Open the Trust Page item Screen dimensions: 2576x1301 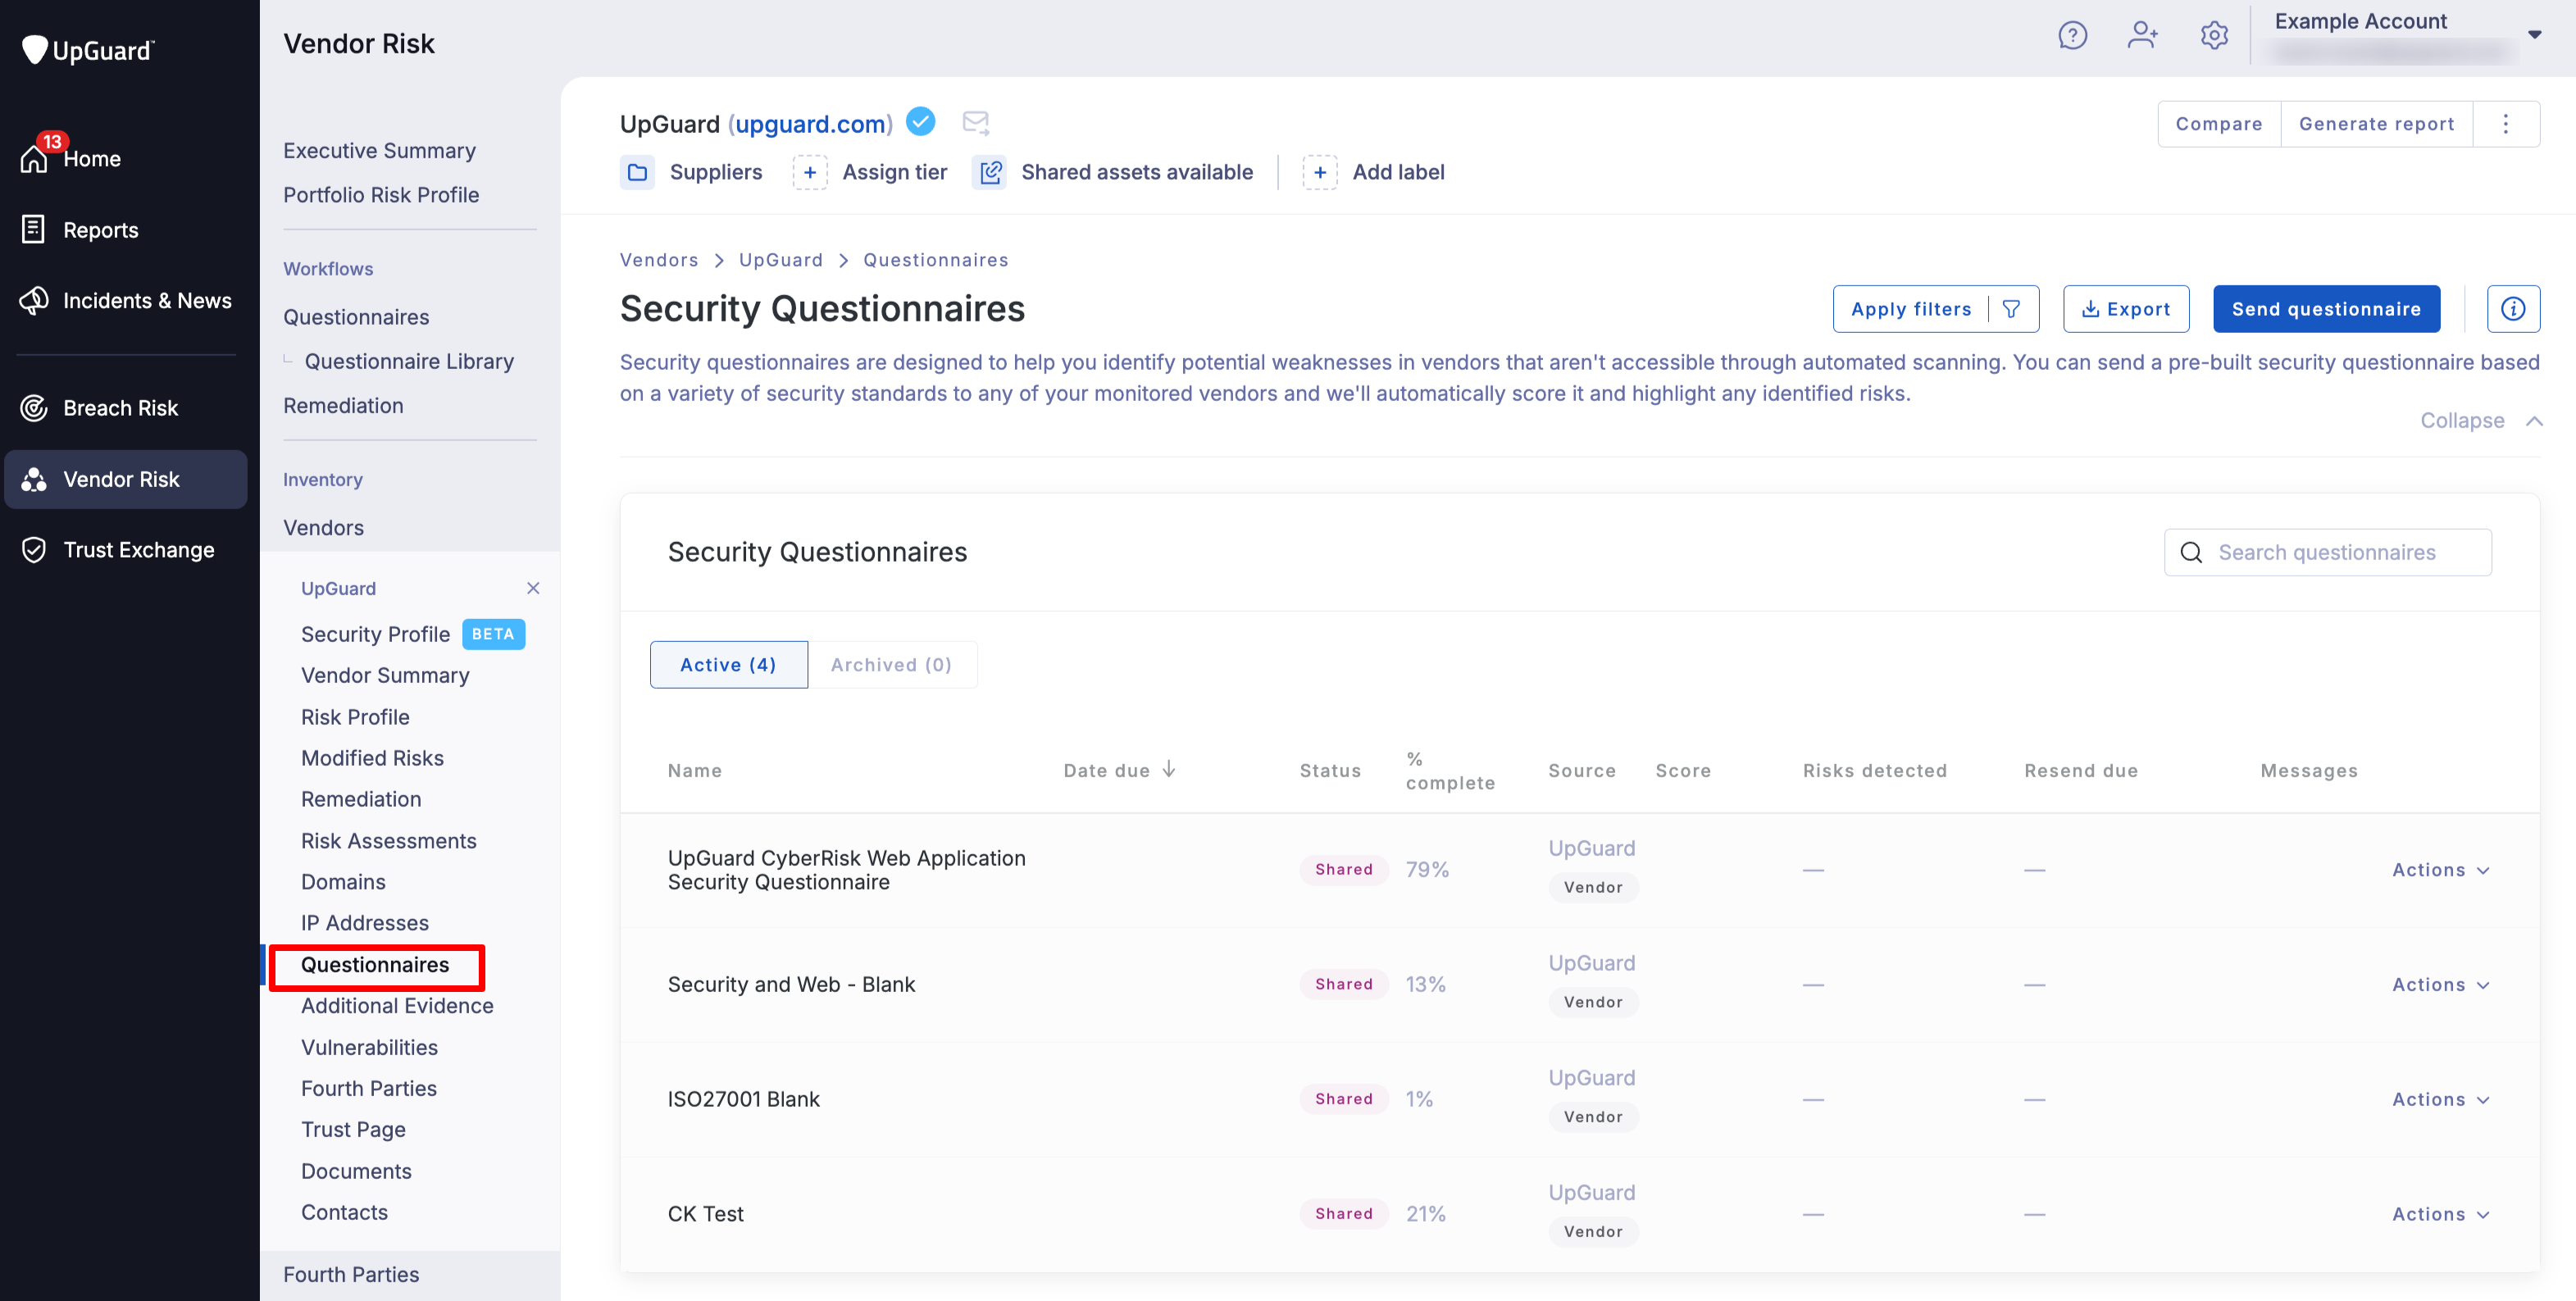click(353, 1129)
